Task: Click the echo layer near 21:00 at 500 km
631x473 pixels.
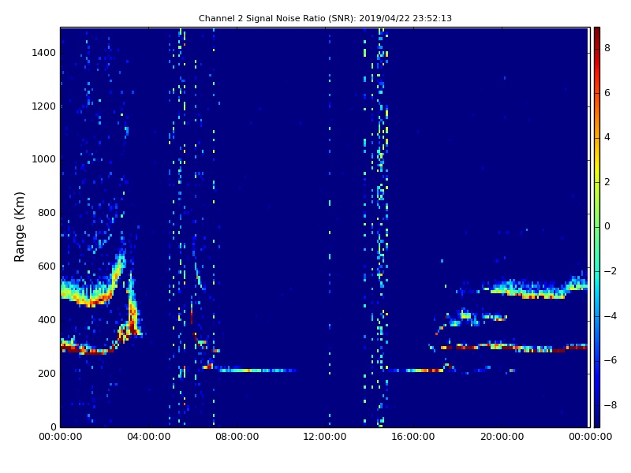Action: click(x=536, y=289)
